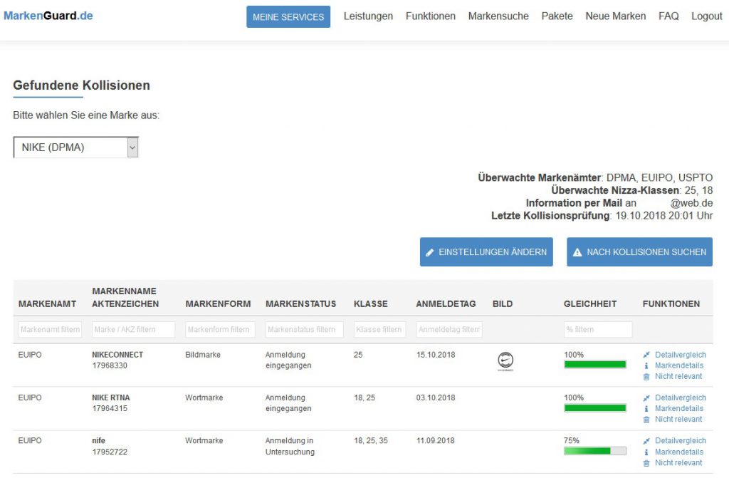Open the Pakete page
Image resolution: width=729 pixels, height=478 pixels.
pos(557,16)
